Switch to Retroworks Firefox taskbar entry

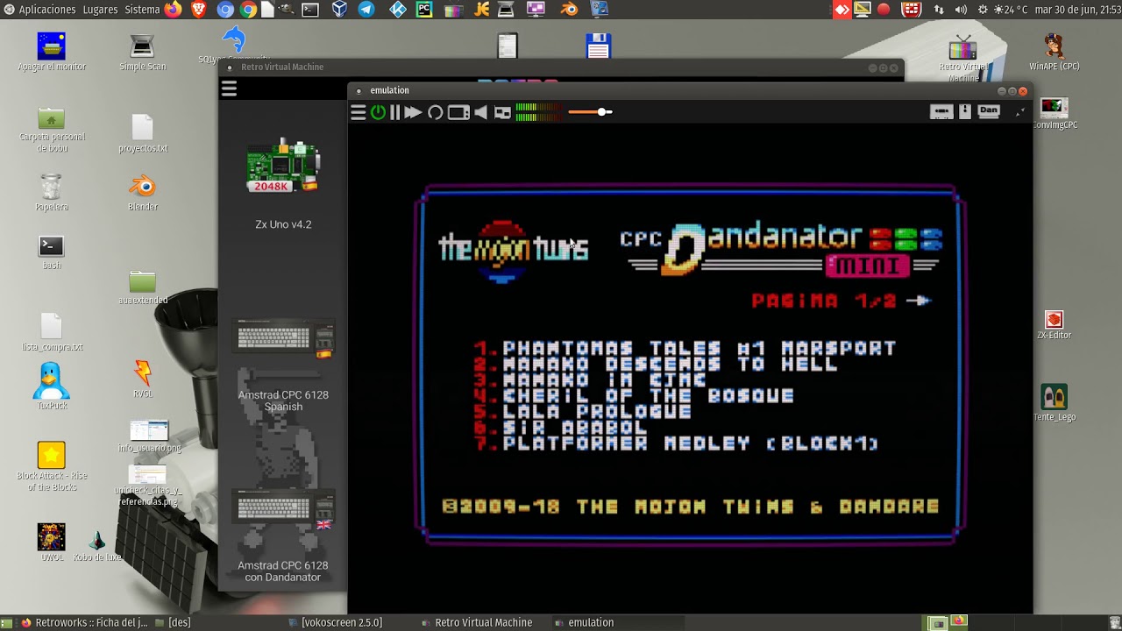84,622
